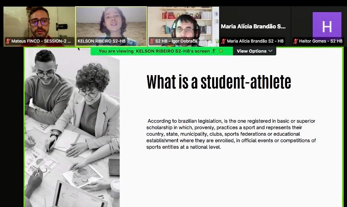Click Mateus FINCO's muted mic icon

pos(8,41)
